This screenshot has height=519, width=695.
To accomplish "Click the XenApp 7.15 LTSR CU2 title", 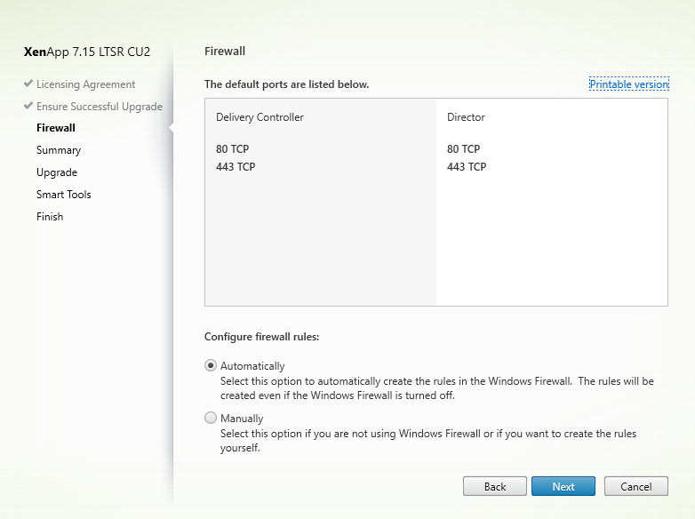I will (87, 52).
